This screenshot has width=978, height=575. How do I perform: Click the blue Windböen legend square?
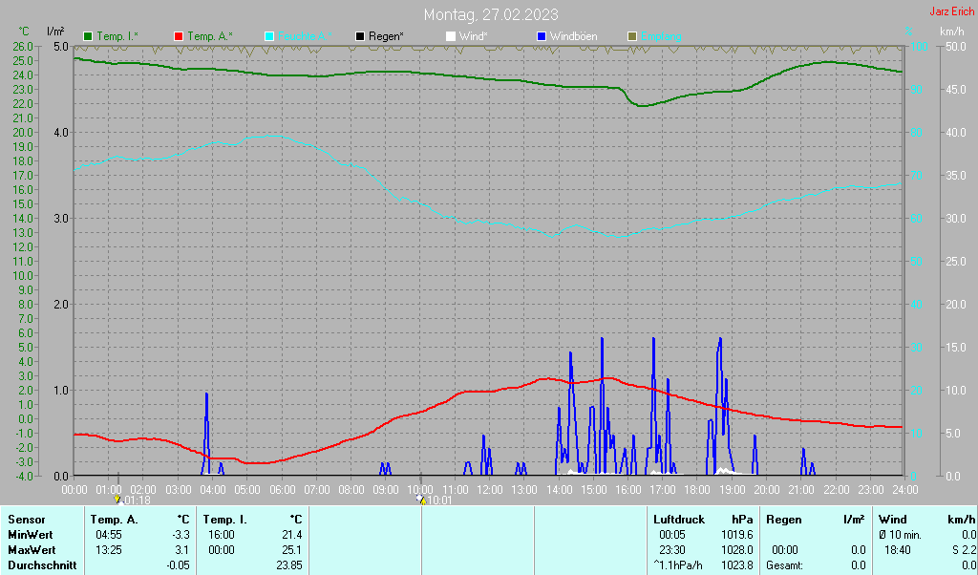pos(542,36)
